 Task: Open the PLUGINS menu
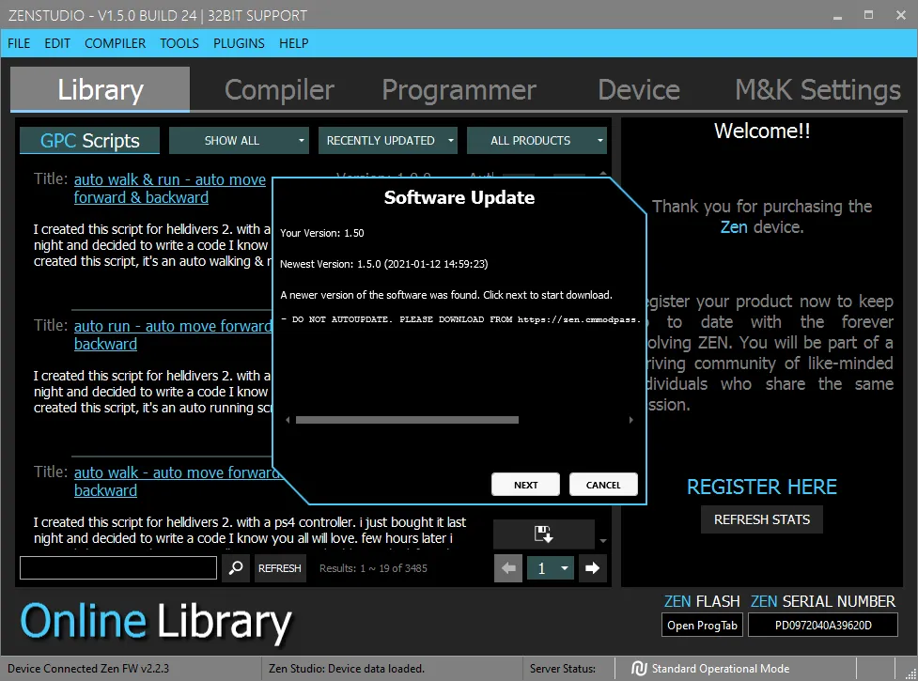[239, 43]
